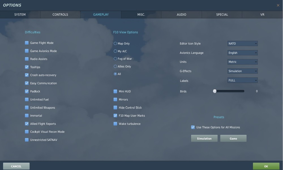Enable the Game Flight Mode checkbox
283x170 pixels.
(26, 42)
